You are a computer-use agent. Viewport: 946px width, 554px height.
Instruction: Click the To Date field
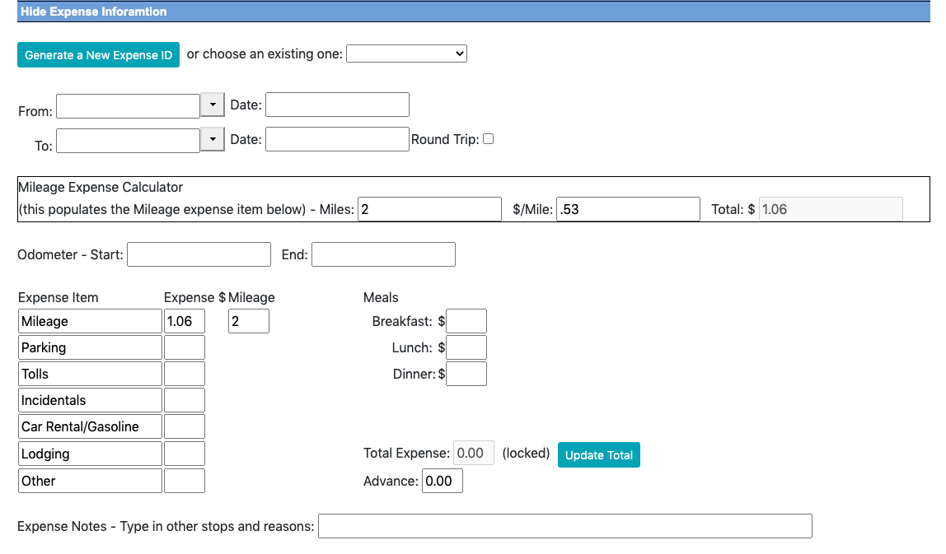coord(337,139)
